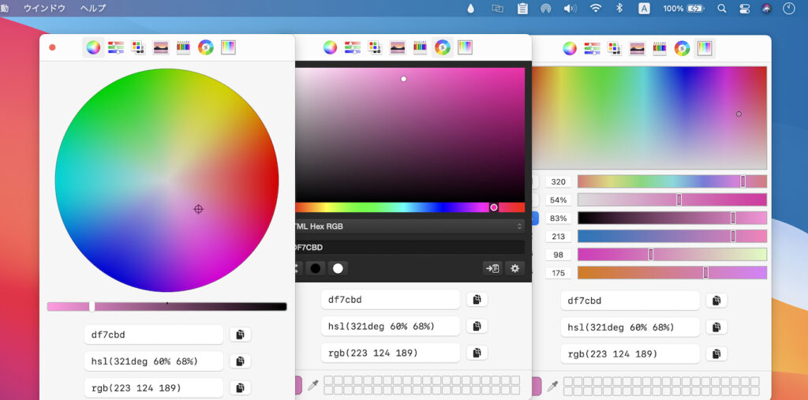Viewport: 808px width, 400px height.
Task: Open Control Center from the menu bar
Action: tap(744, 9)
